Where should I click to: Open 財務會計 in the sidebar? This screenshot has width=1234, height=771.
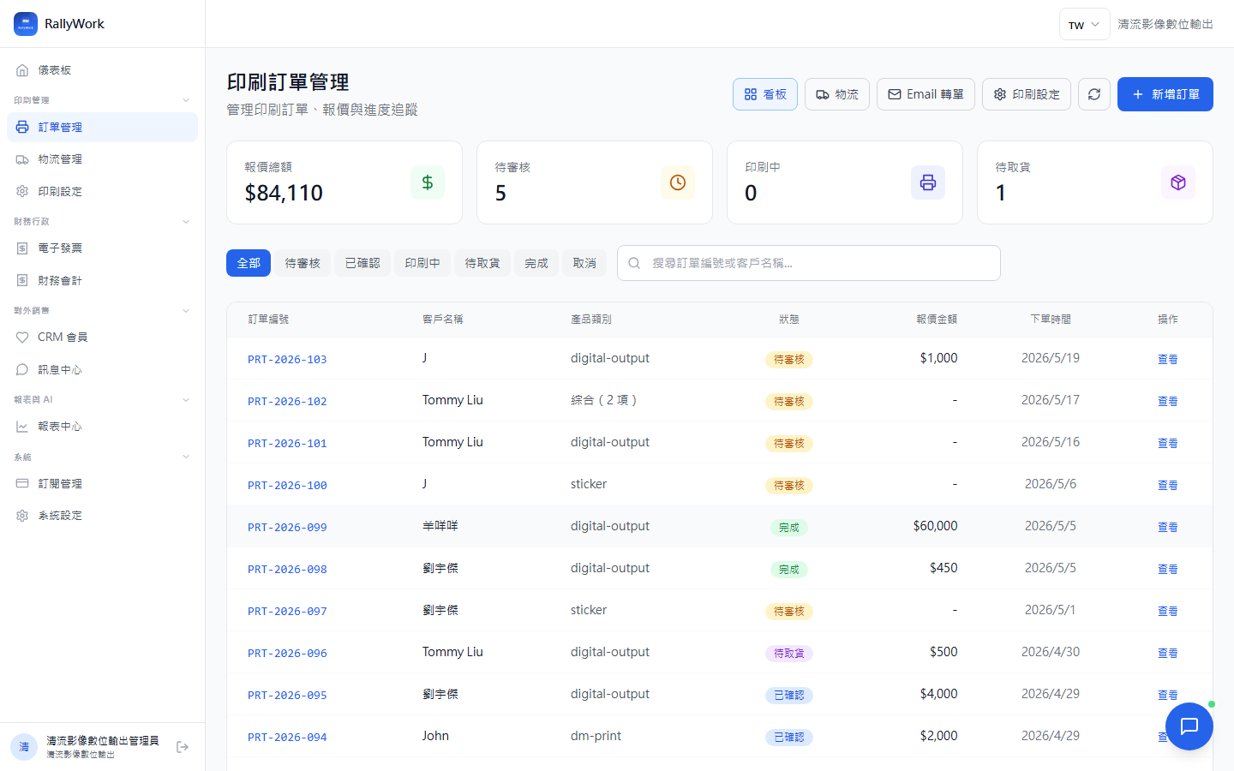102,280
